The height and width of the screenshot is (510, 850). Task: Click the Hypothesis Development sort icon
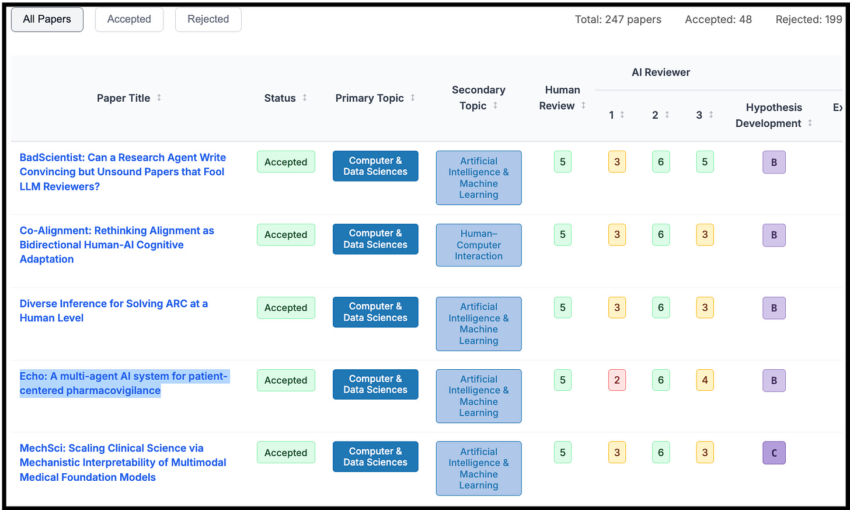[810, 123]
